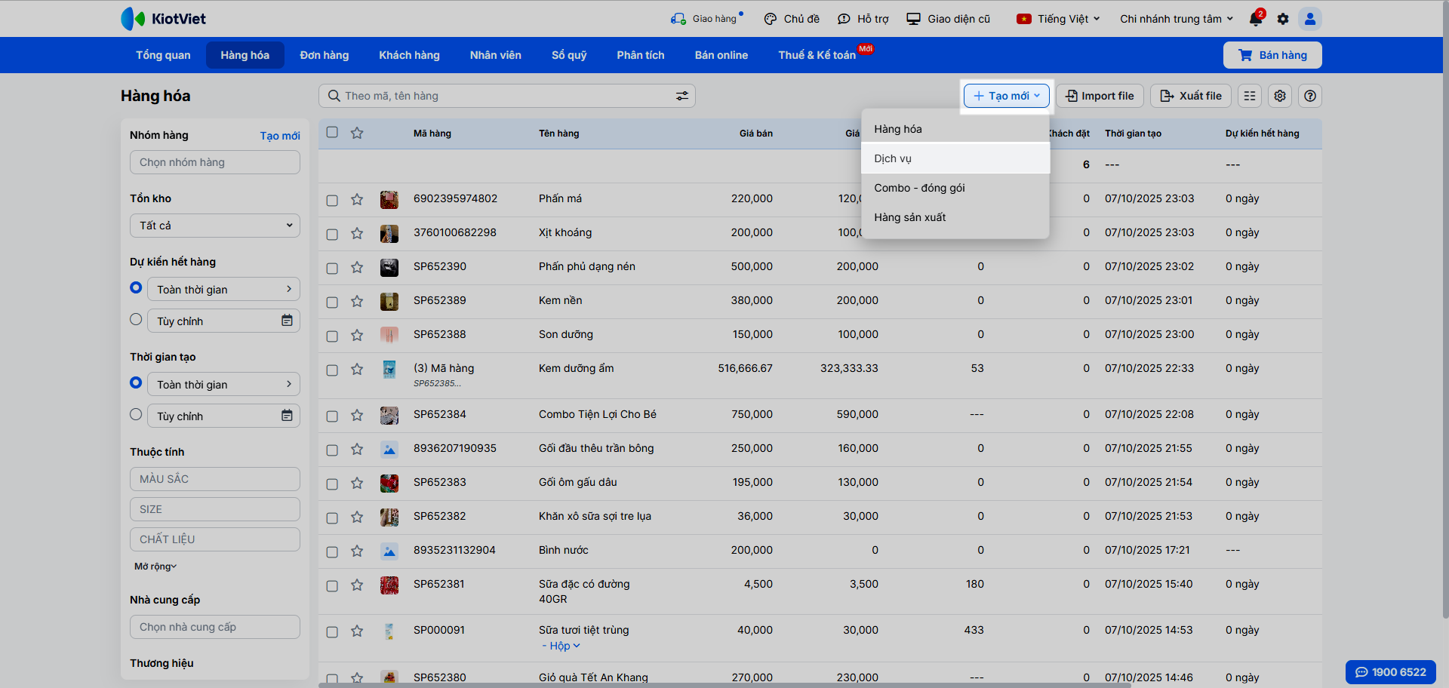Click the user account avatar icon
Image resolution: width=1449 pixels, height=688 pixels.
(x=1310, y=19)
